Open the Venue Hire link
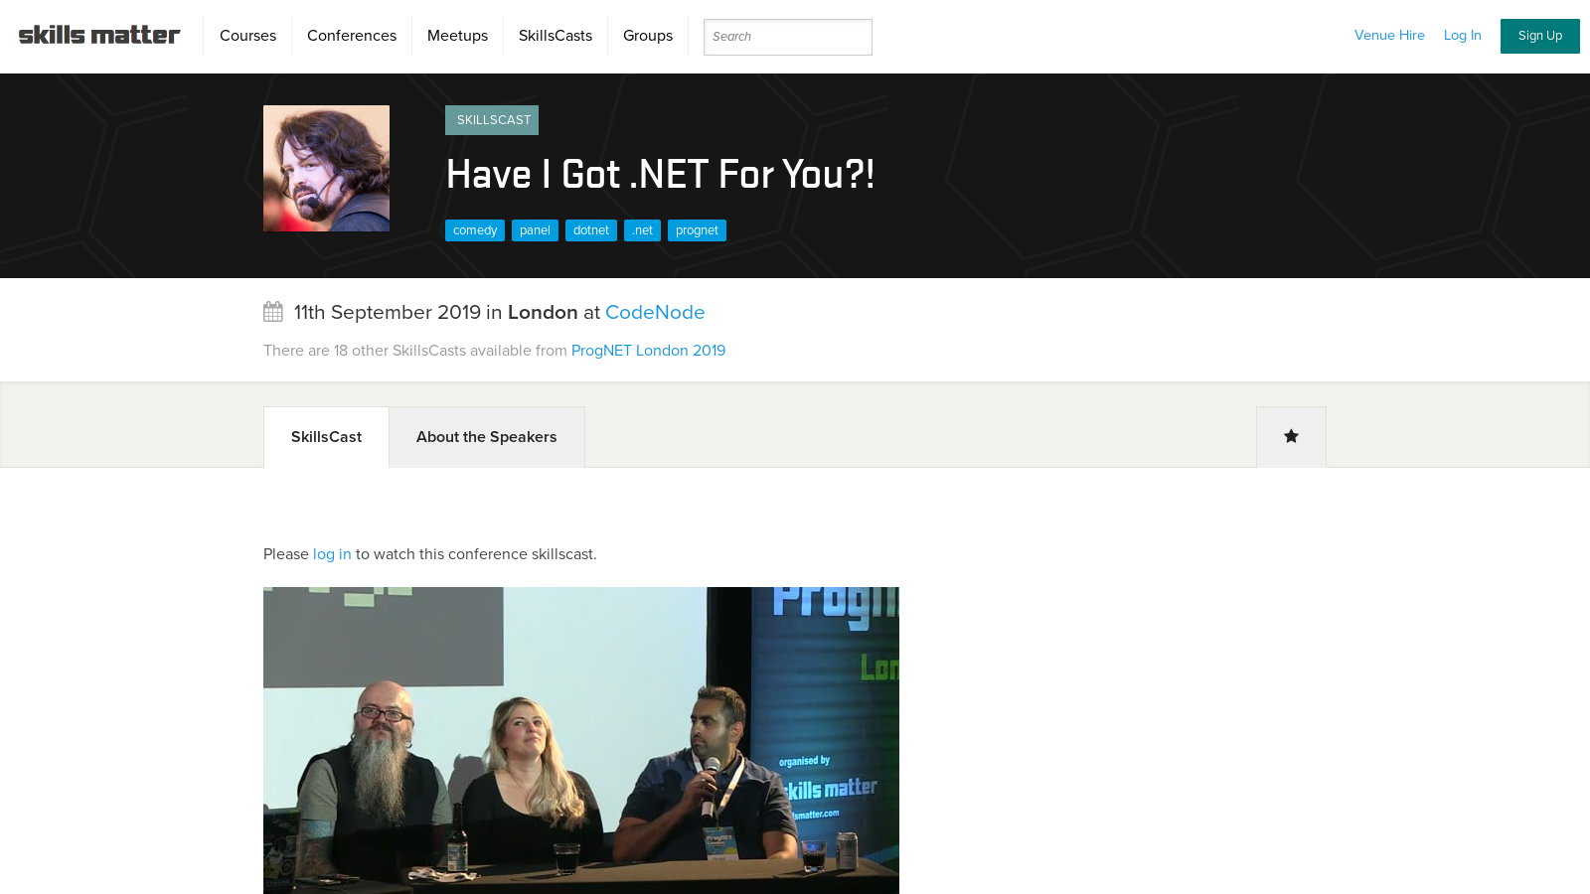The height and width of the screenshot is (894, 1590). (x=1389, y=35)
